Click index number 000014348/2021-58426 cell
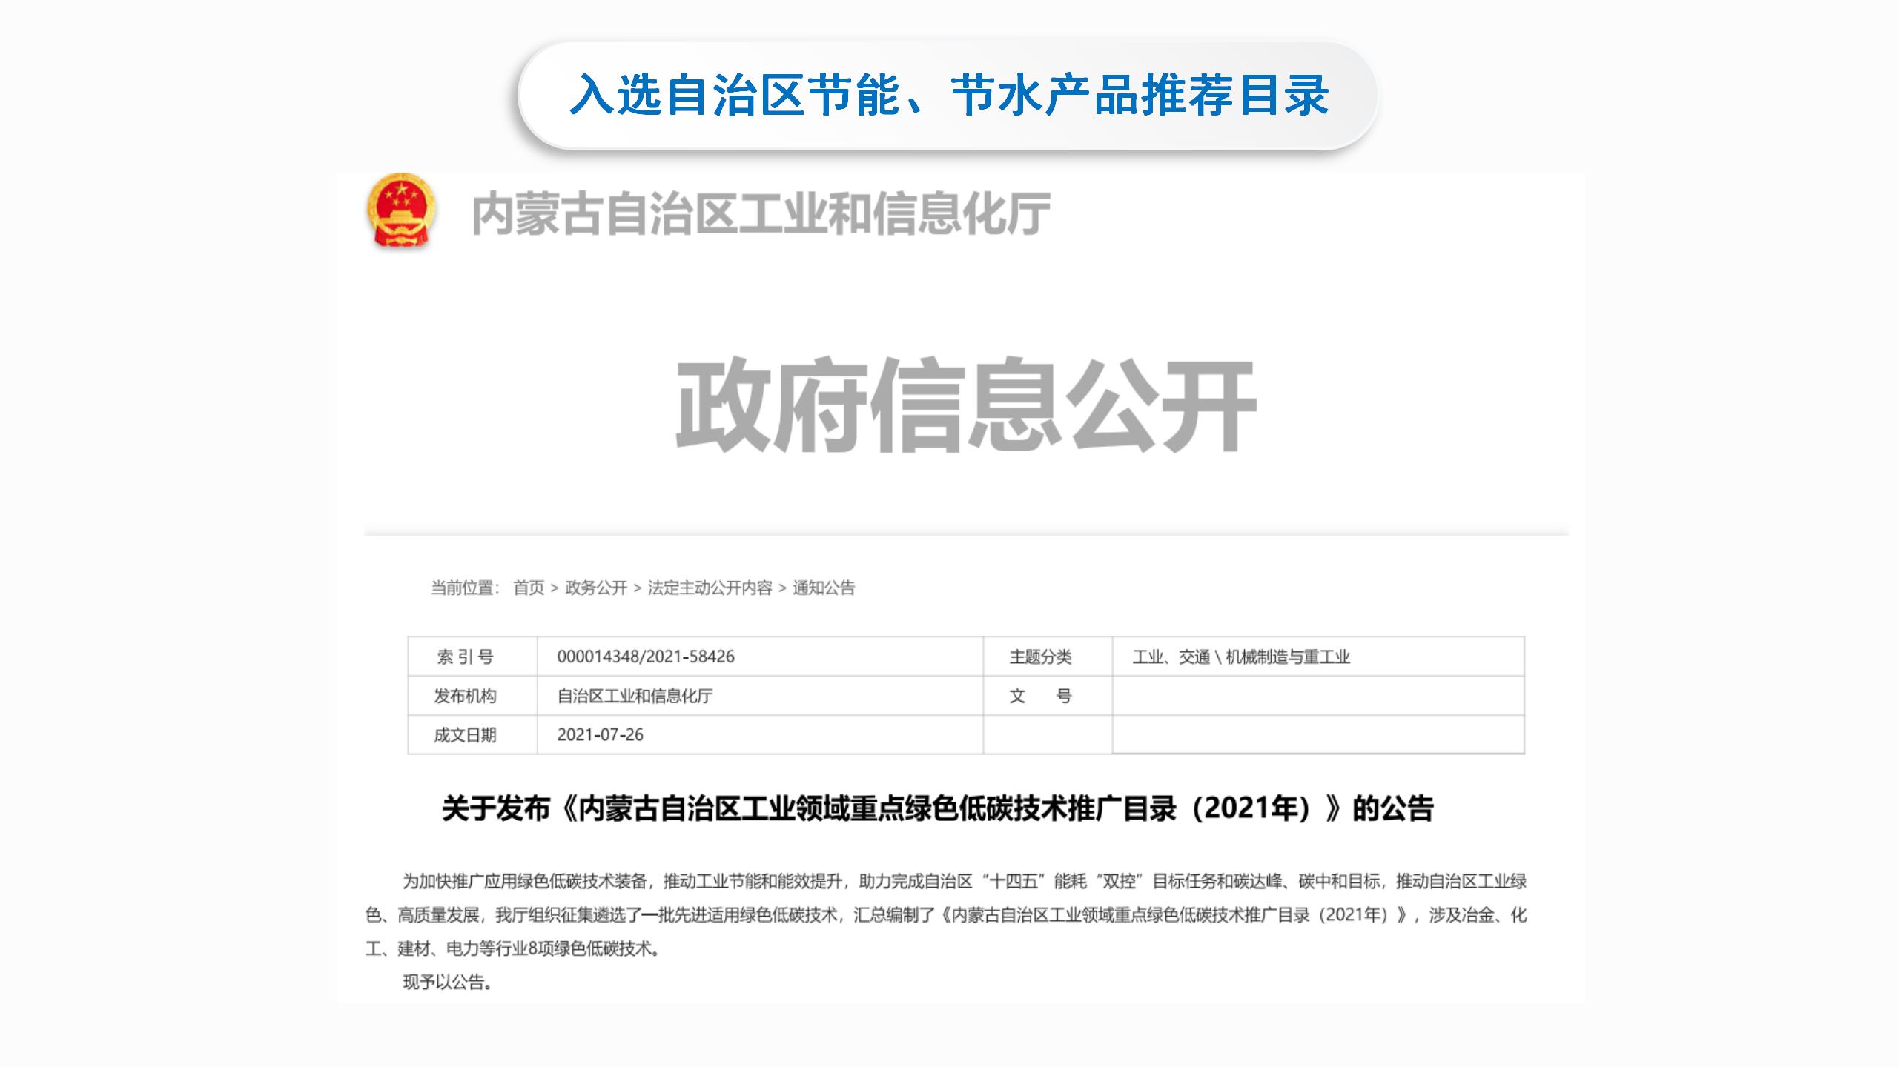 (646, 657)
